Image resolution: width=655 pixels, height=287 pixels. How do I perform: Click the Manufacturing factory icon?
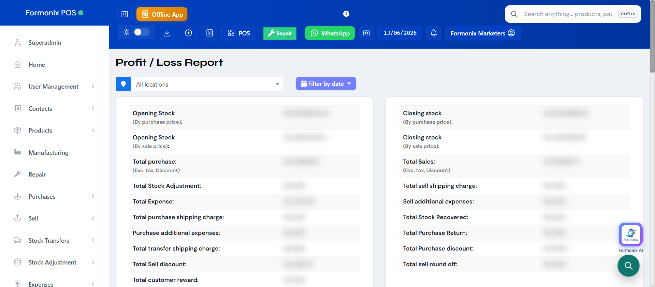(x=18, y=152)
